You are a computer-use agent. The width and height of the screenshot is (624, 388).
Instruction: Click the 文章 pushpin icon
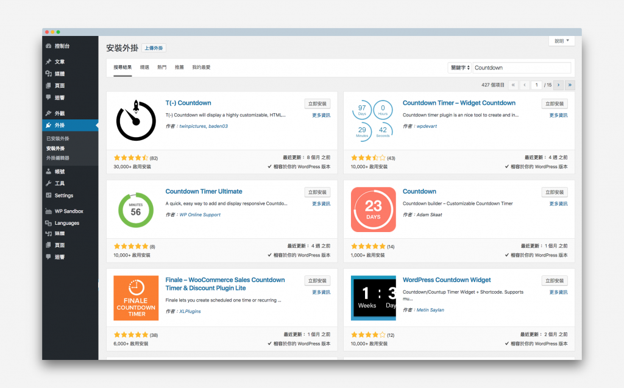coord(48,62)
